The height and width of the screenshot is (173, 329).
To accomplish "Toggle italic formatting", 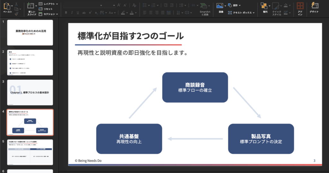I will tap(72, 13).
